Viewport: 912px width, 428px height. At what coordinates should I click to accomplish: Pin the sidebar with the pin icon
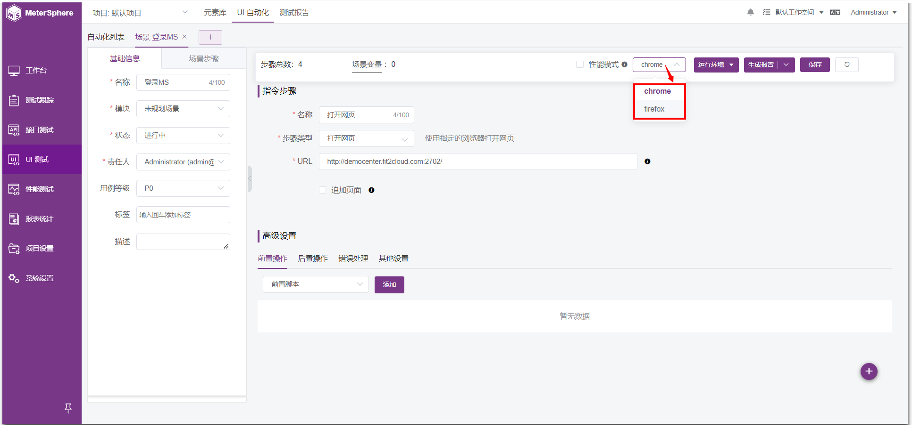tap(68, 408)
